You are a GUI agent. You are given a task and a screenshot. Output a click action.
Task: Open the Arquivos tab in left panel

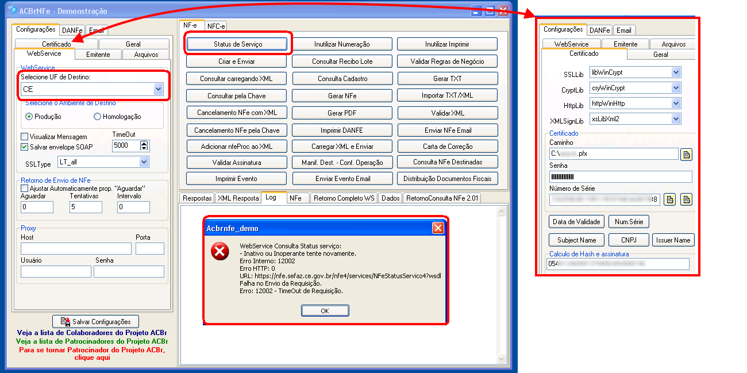point(146,55)
